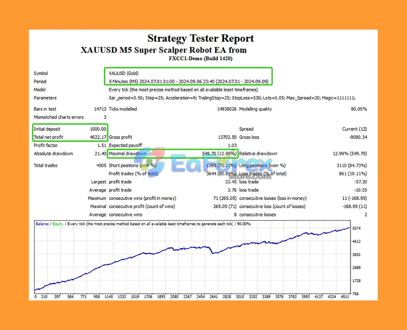
Task: Click the "Symbol" label
Action: click(x=41, y=73)
